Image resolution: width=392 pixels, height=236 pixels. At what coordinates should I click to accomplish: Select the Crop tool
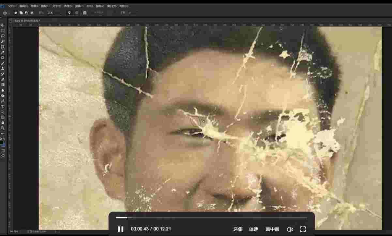(3, 47)
